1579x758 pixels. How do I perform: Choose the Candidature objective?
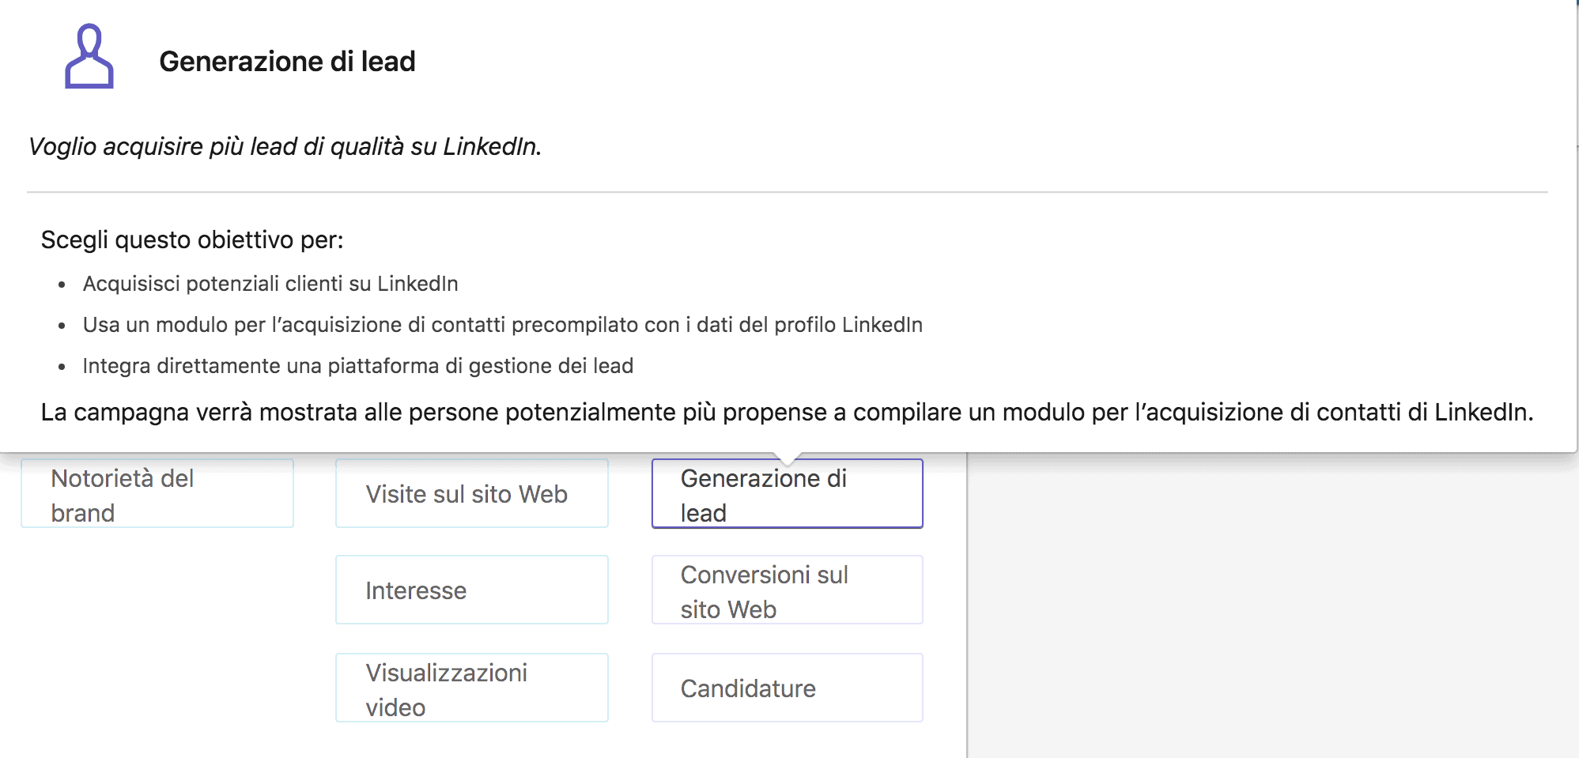(x=788, y=688)
